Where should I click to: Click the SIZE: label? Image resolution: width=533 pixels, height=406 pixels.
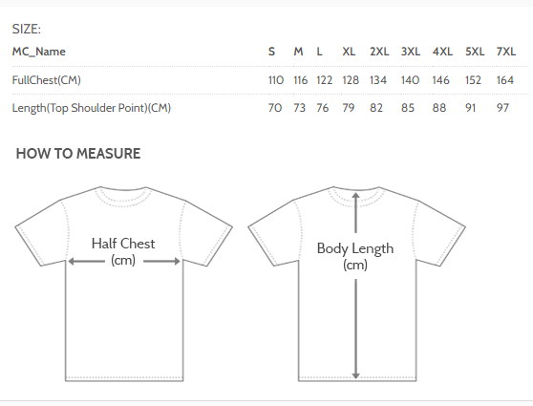(x=26, y=30)
